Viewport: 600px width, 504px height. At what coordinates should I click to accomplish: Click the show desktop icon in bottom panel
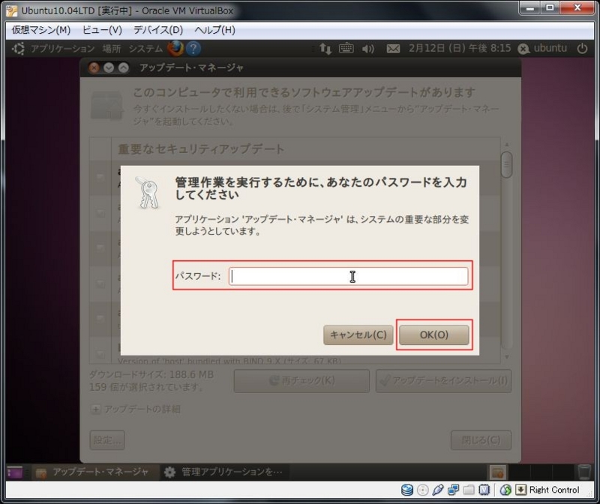15,472
